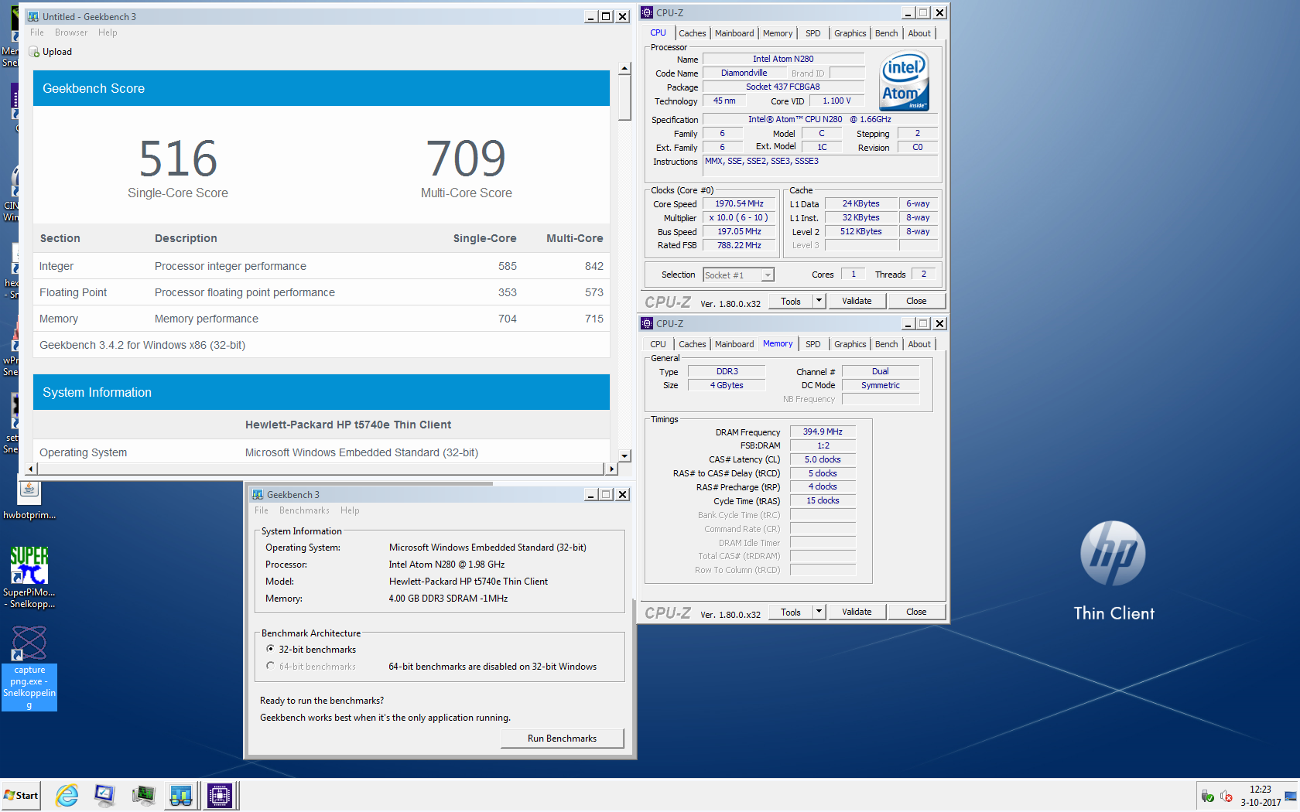Switch to SPD tab in top CPU-Z
This screenshot has height=812, width=1300.
(813, 33)
